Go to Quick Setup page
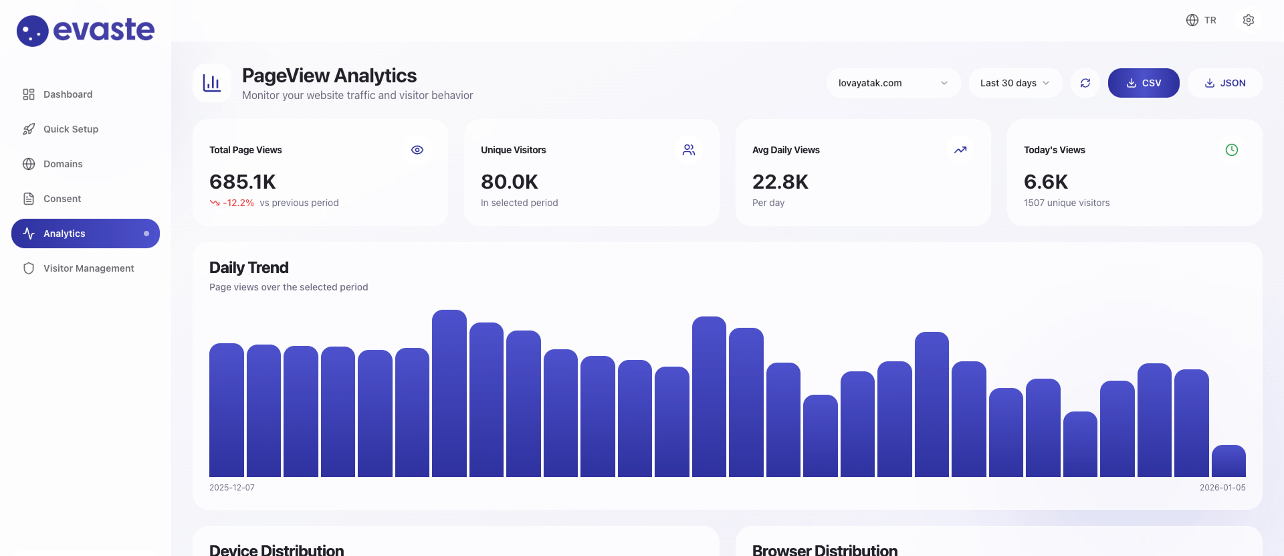 [86, 129]
